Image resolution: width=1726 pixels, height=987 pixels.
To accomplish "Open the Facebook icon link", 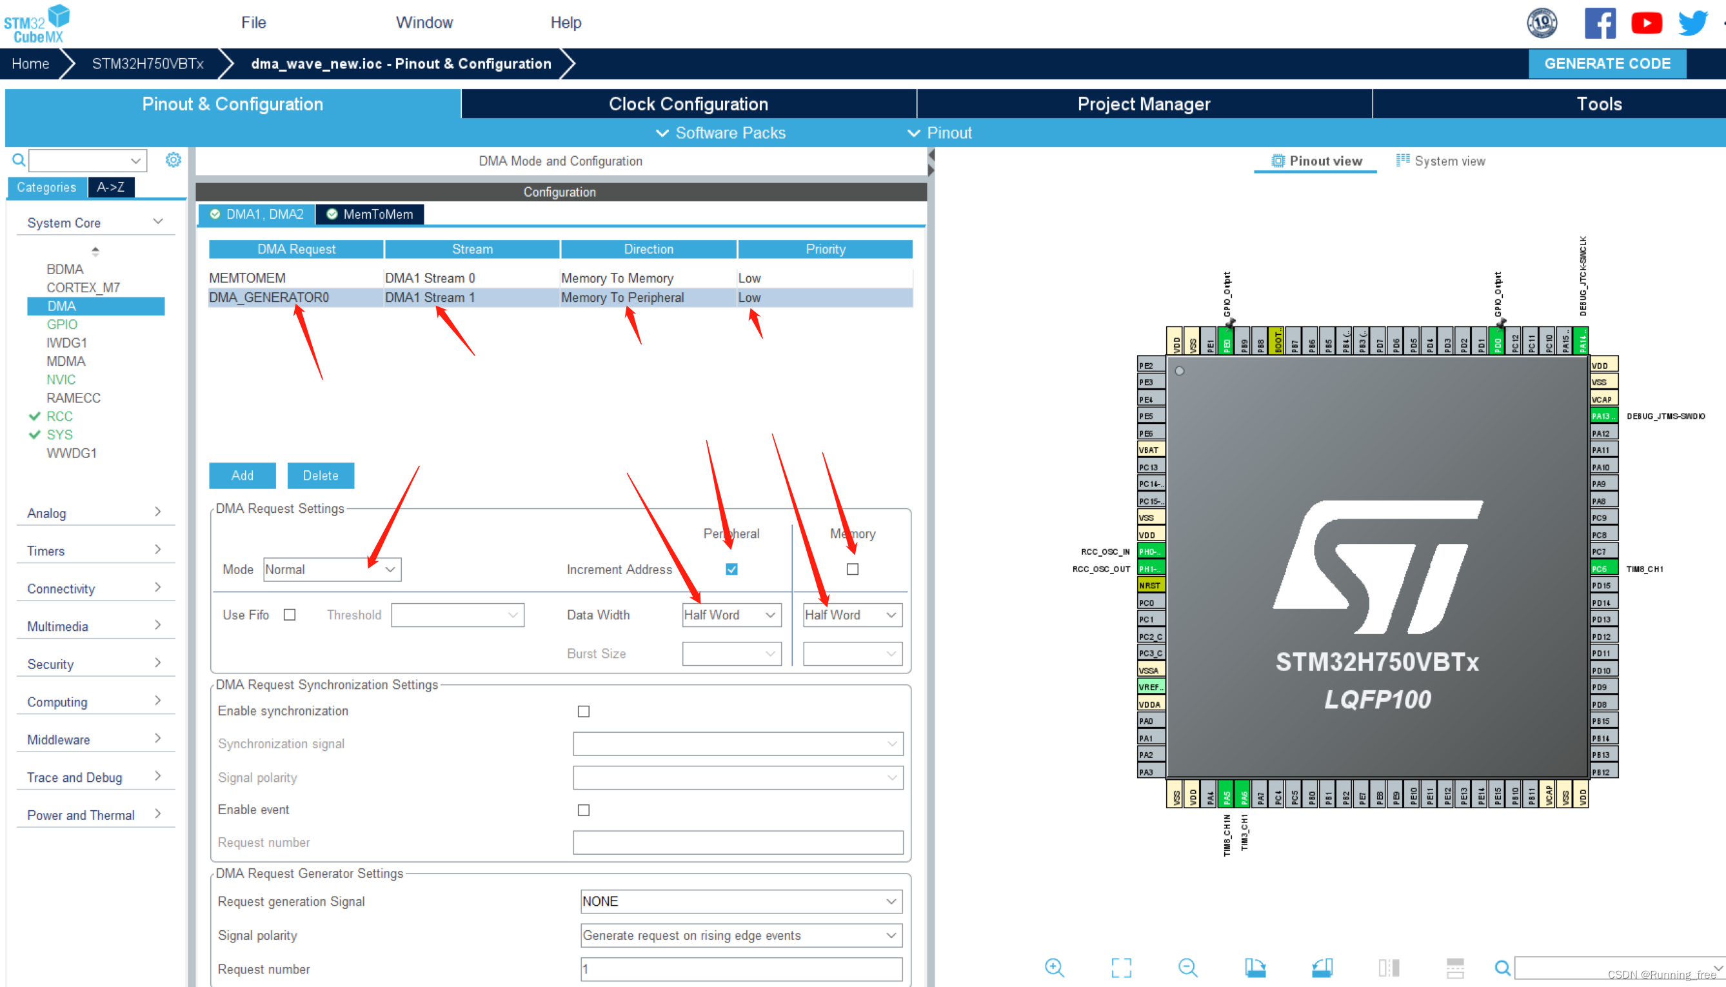I will 1600,23.
